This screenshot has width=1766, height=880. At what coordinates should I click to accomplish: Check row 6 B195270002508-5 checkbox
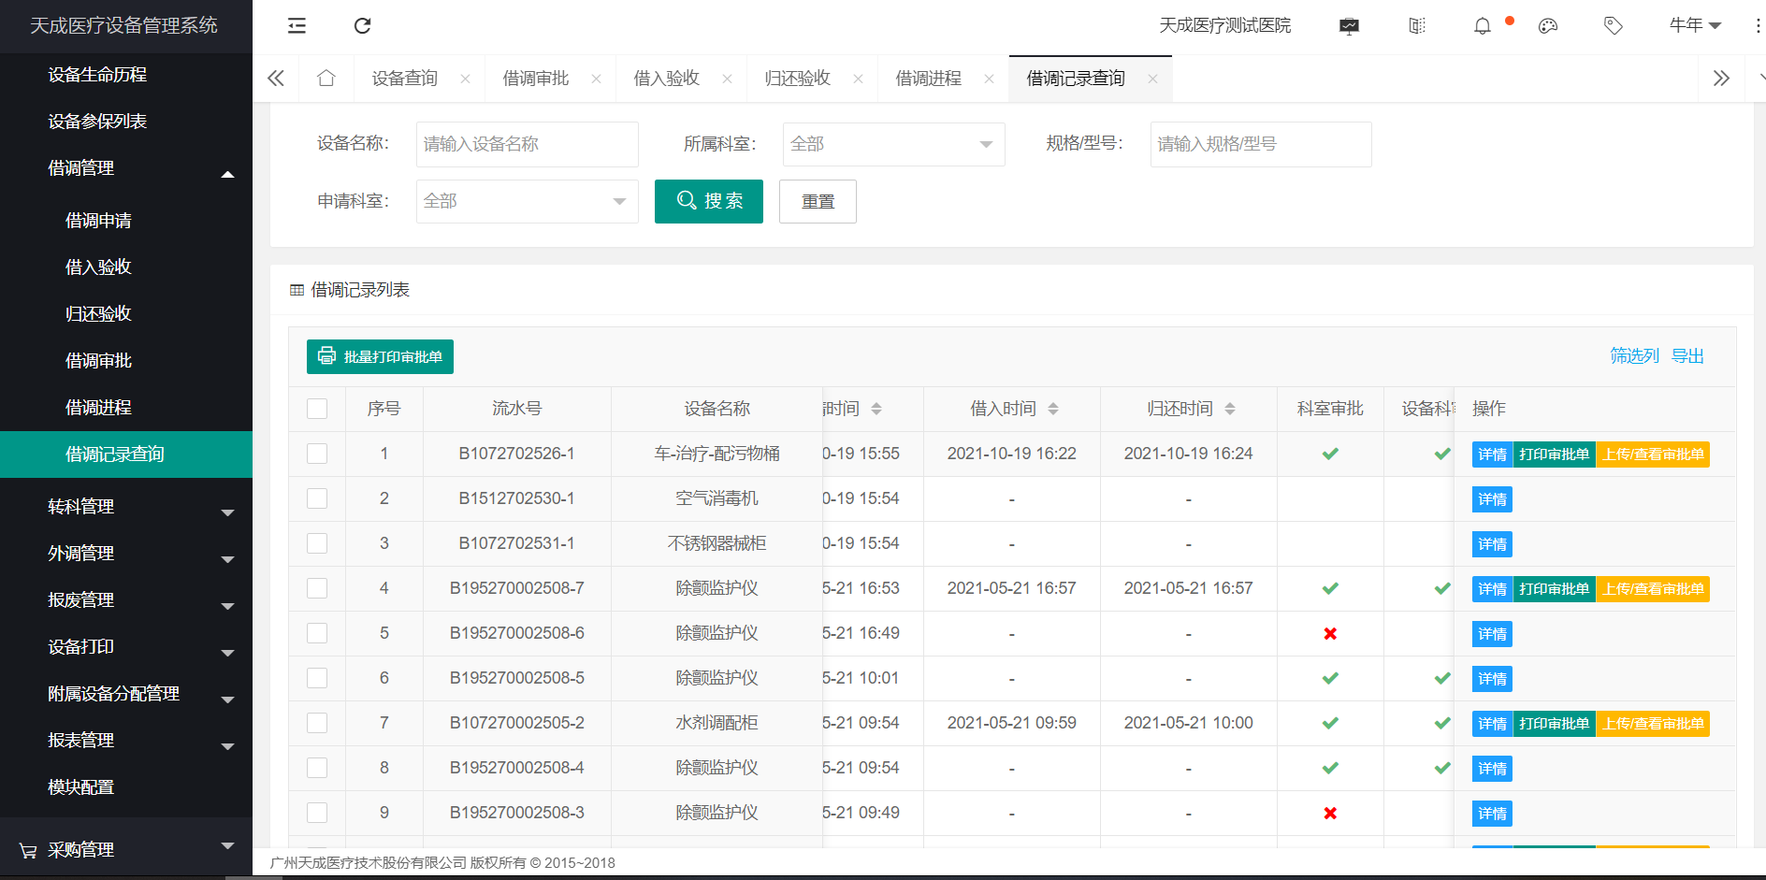point(317,678)
